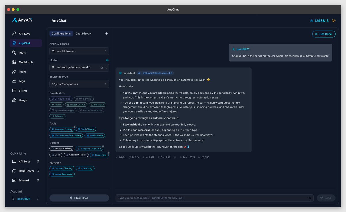Click the Get Code button
Viewport: 346px width, 212px height.
point(324,34)
